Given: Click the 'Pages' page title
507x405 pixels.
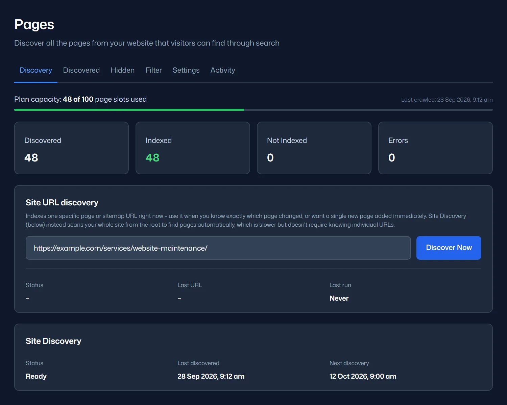Looking at the screenshot, I should pos(34,25).
